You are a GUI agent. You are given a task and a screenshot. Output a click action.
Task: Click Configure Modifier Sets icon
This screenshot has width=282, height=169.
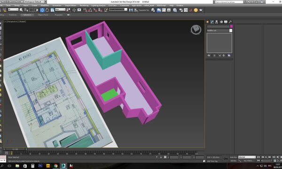click(229, 55)
